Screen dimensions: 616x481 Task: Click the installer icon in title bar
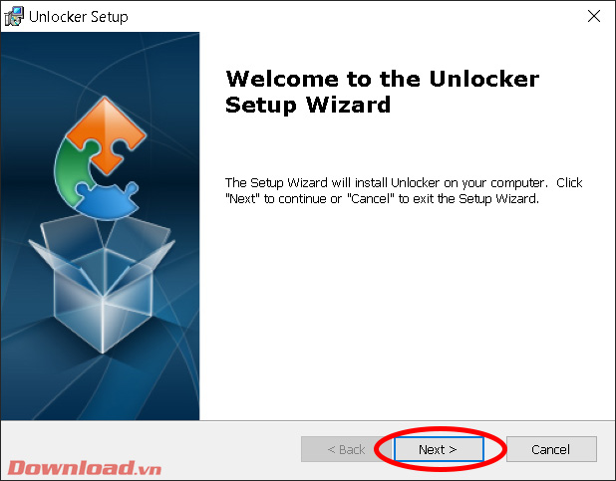point(14,17)
